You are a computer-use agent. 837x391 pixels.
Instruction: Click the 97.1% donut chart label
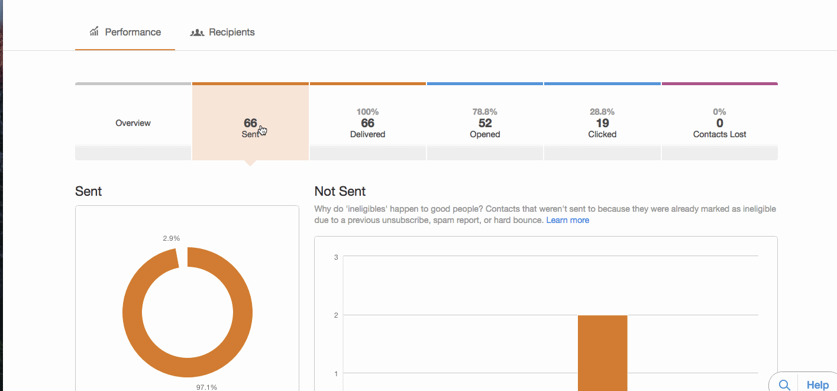206,387
